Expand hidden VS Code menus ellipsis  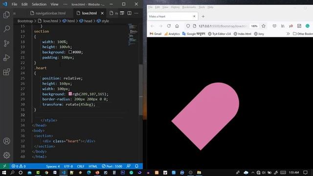[x=65, y=4]
